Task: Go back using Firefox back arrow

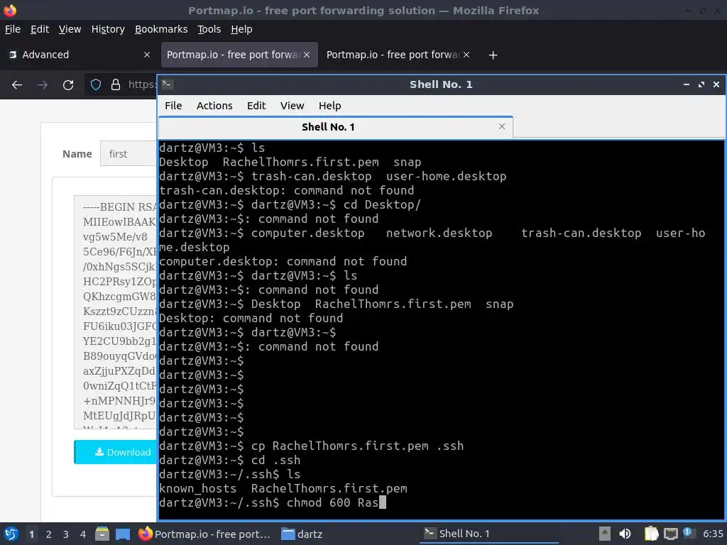Action: [x=17, y=85]
